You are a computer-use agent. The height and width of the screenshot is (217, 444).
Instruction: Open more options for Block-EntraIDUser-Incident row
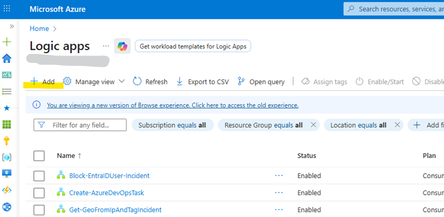tap(279, 176)
